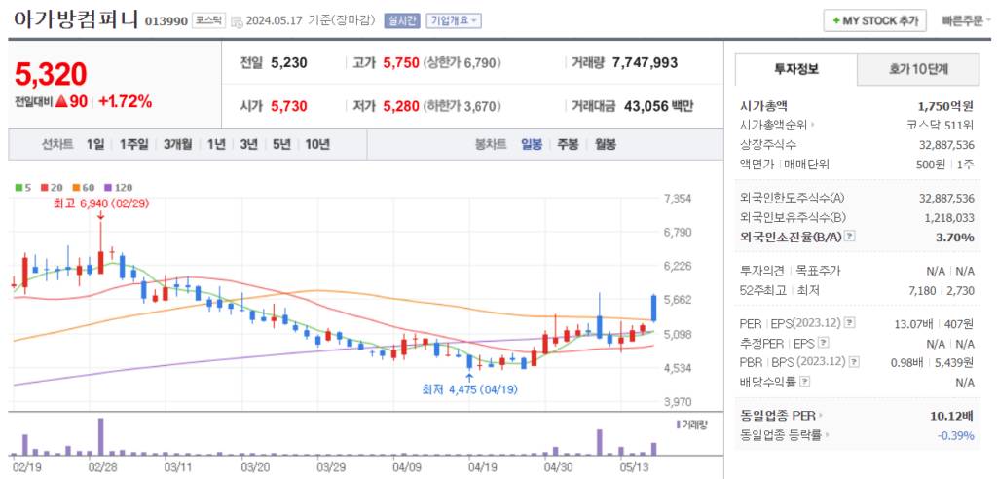Image resolution: width=997 pixels, height=479 pixels.
Task: Click the 52주최고 value 7,180
Action: click(x=923, y=290)
